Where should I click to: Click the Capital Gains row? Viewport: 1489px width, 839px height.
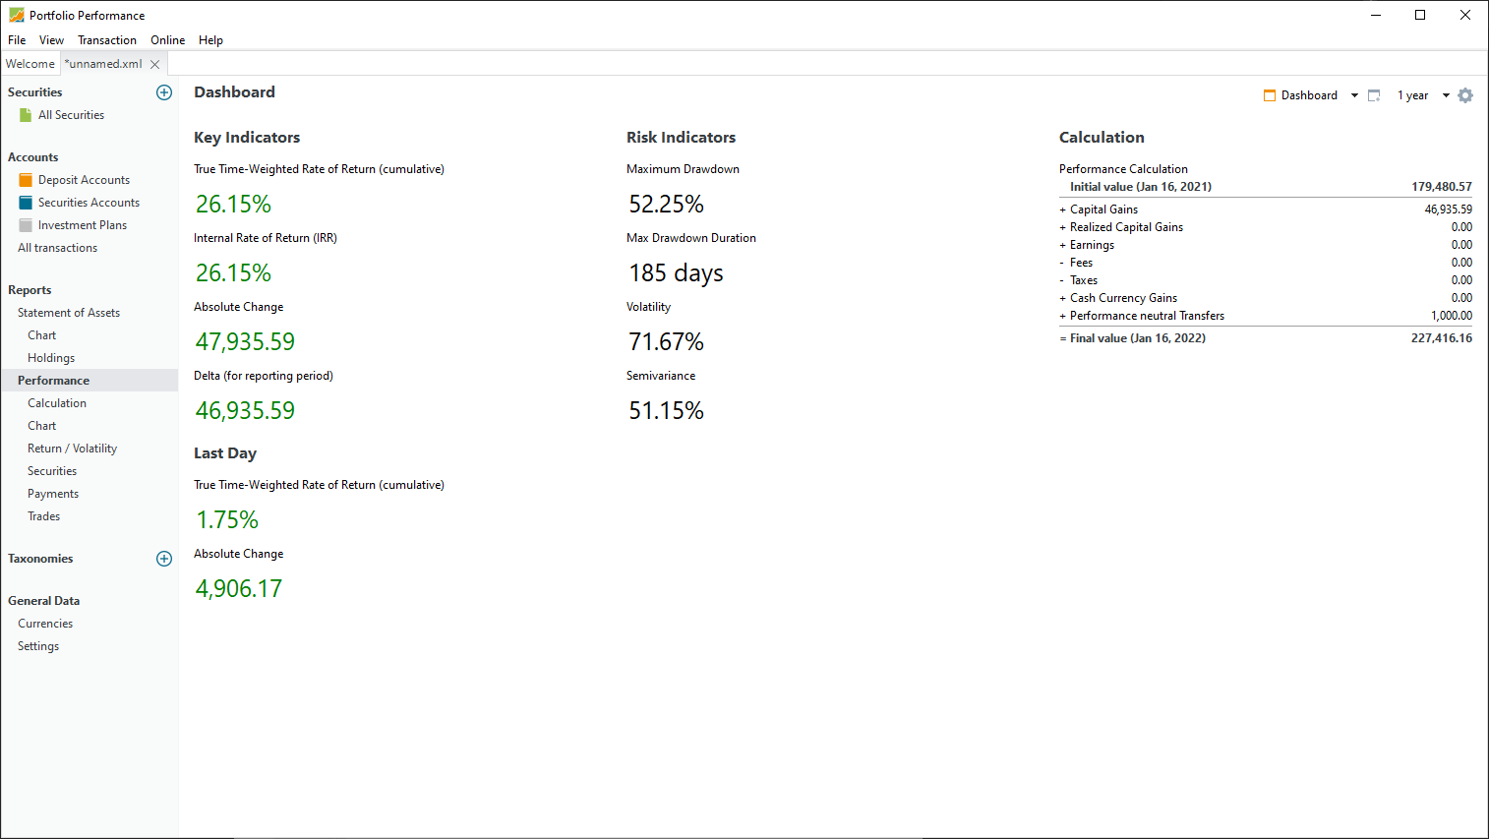1266,210
